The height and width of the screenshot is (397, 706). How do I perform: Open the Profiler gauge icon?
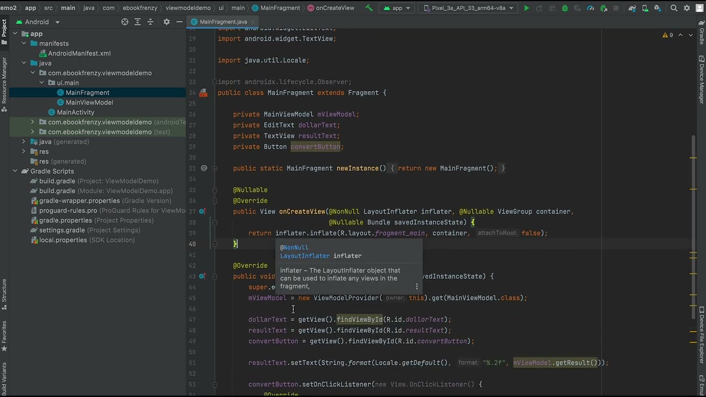point(590,8)
